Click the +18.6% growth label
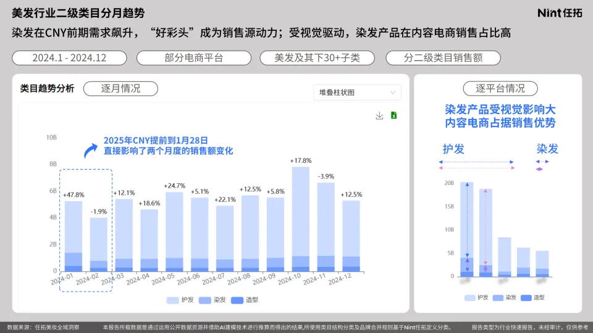The height and width of the screenshot is (333, 593). (x=149, y=203)
